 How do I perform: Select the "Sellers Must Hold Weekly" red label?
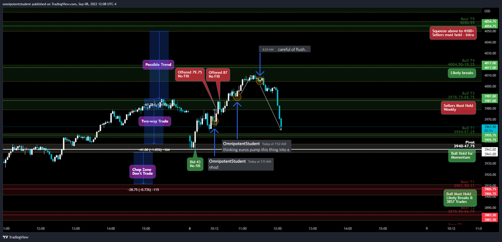pos(459,107)
